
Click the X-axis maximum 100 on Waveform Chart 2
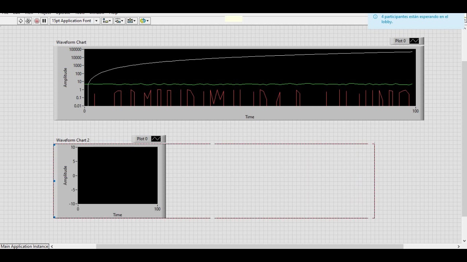pos(157,209)
